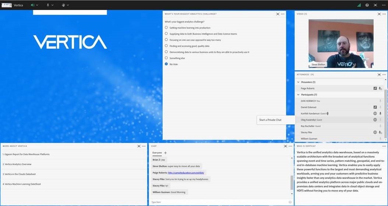
Task: Select 'Getting machine learning into production' option
Action: point(166,28)
